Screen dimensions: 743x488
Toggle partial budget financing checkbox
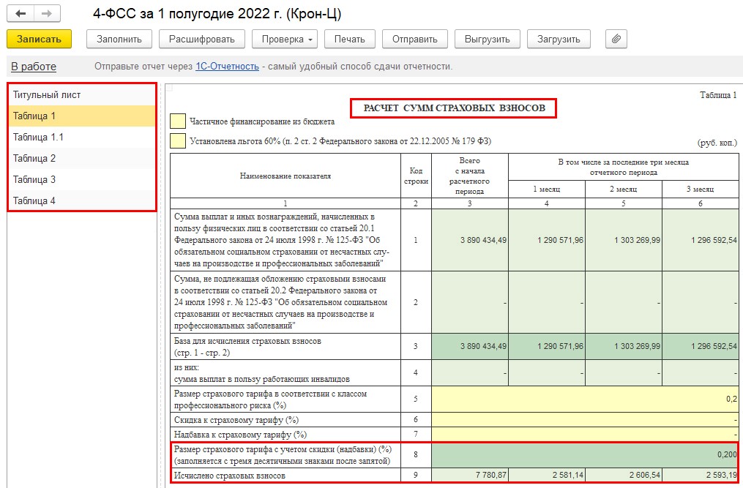178,121
